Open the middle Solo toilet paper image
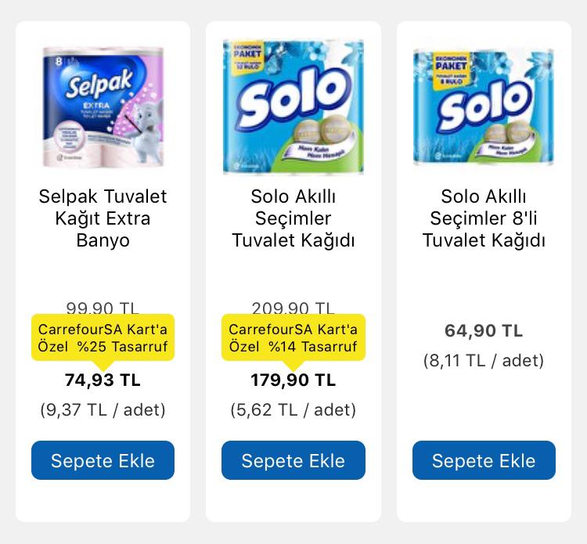The height and width of the screenshot is (544, 587). point(293,106)
